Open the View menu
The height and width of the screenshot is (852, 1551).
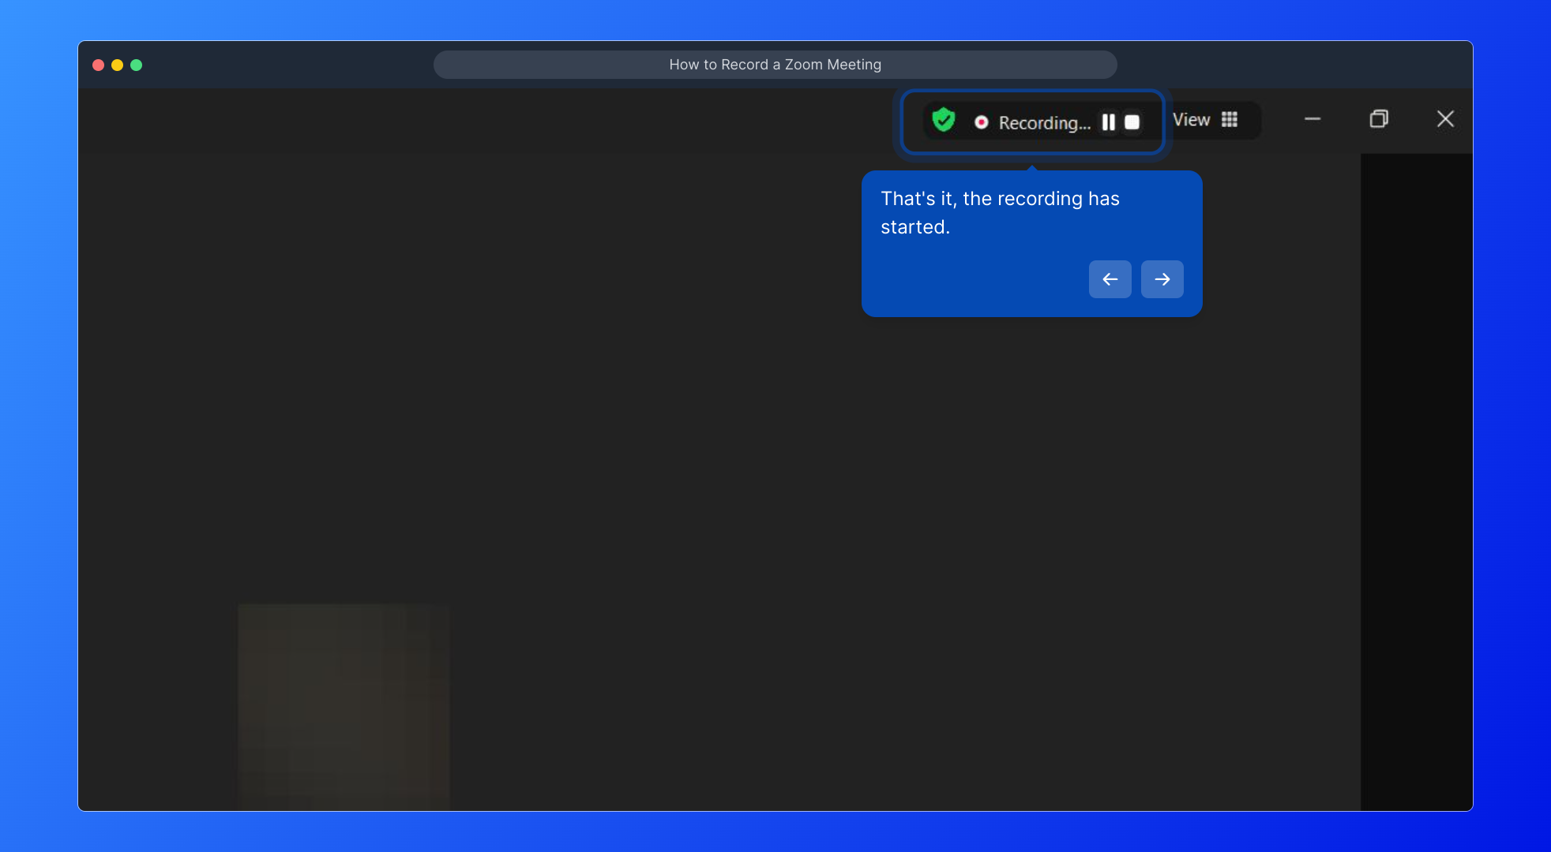(1191, 120)
